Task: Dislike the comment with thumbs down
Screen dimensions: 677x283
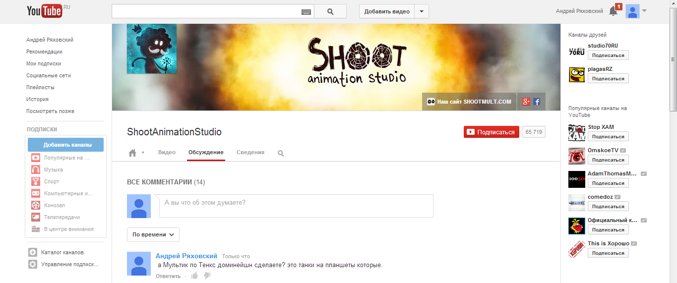Action: (x=207, y=276)
